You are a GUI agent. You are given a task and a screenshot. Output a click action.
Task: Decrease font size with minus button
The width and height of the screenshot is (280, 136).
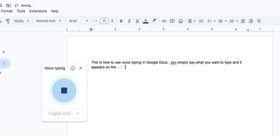[x=96, y=21]
